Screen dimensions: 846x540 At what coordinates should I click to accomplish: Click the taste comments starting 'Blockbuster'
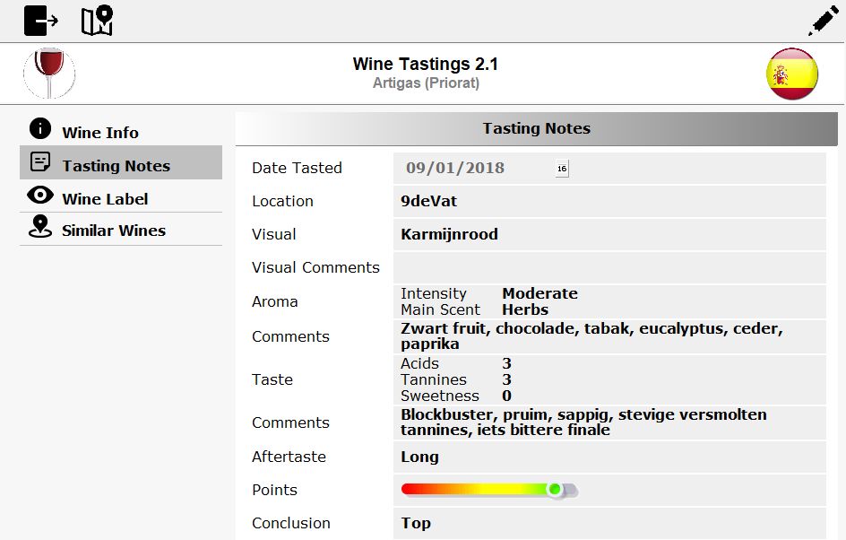[609, 422]
